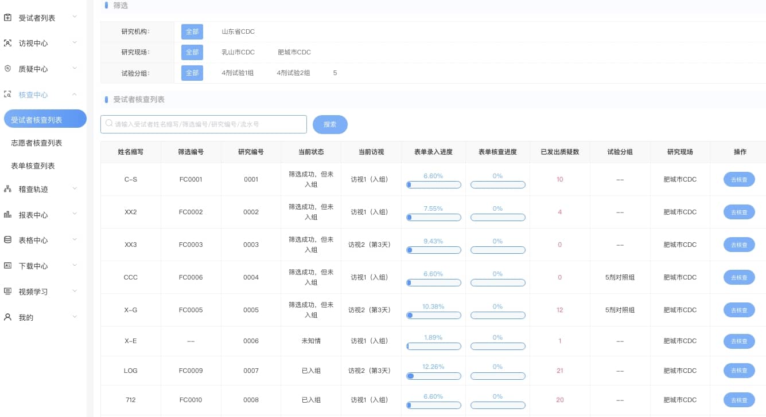Click 去核查 for subject CCC

[x=739, y=277]
